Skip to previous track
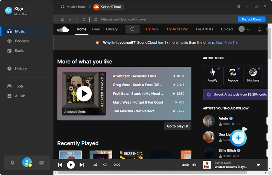The image size is (272, 175). tap(60, 165)
